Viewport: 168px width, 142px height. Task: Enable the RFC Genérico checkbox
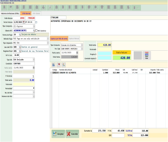(x=36, y=31)
